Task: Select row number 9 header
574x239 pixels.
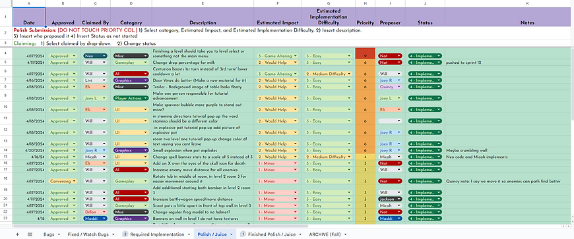Action: pos(6,95)
